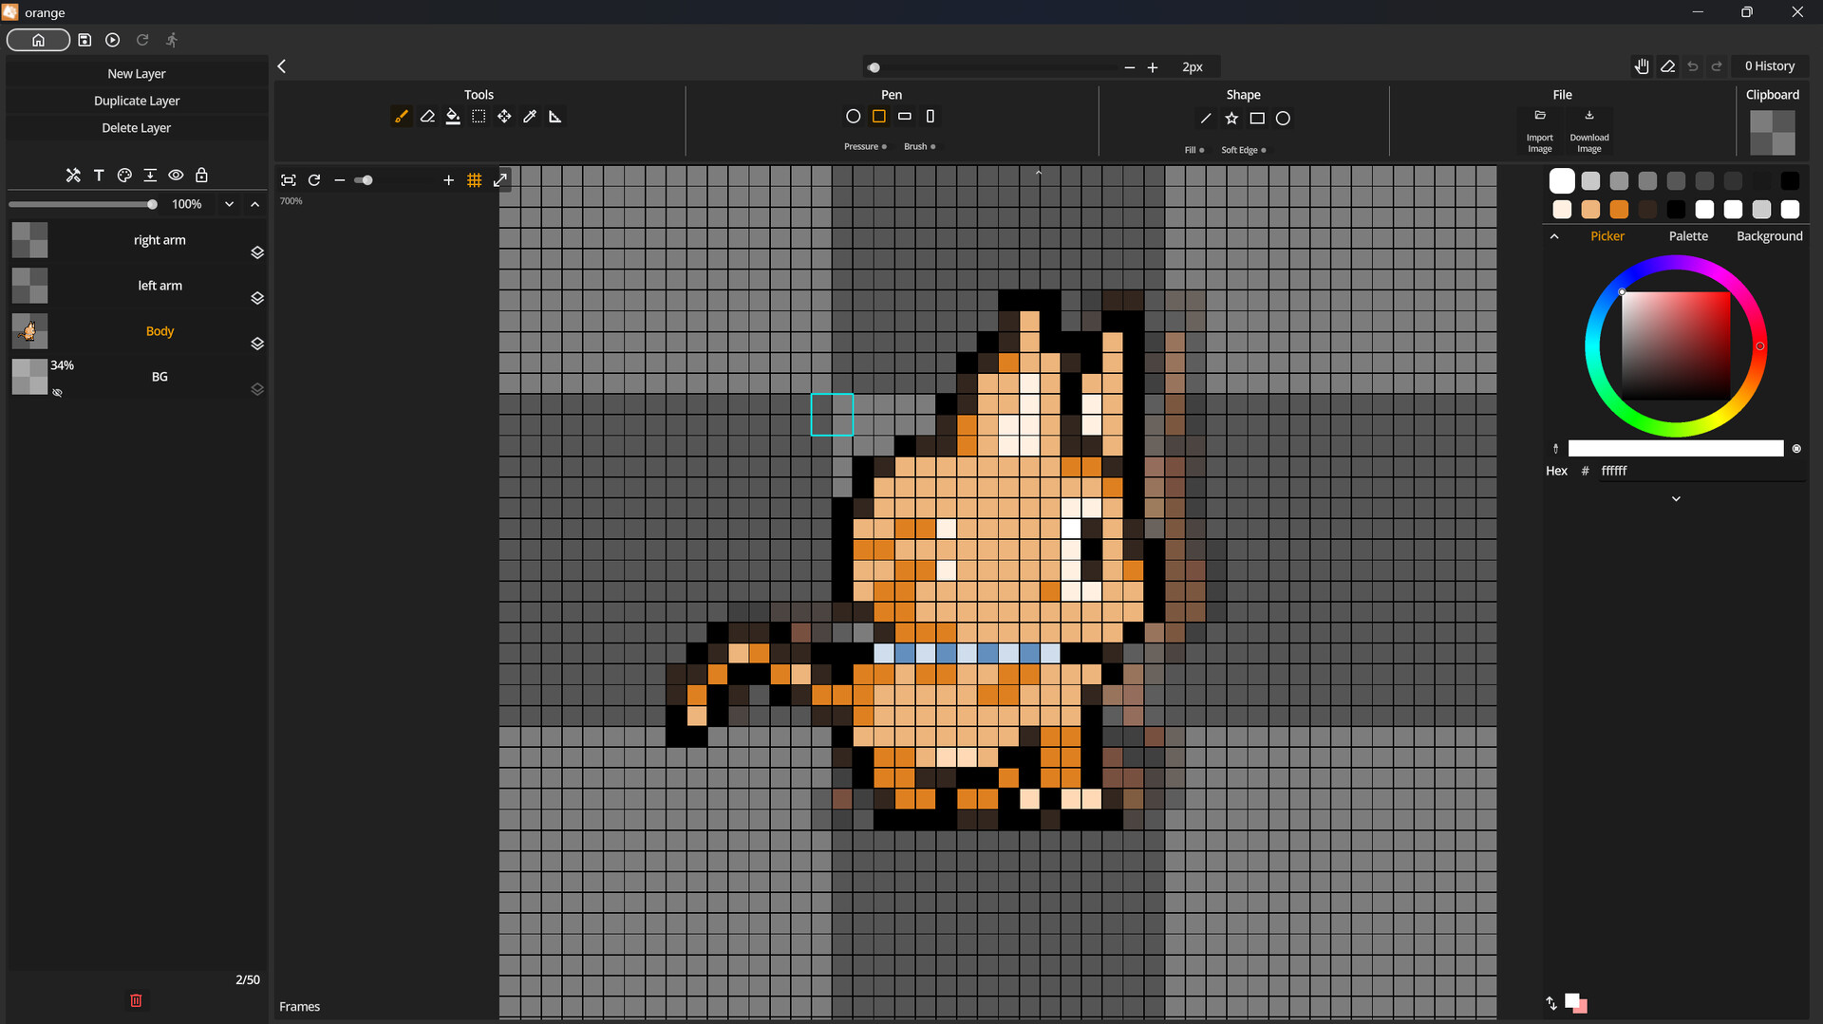Toggle Pressure option for pen
Viewport: 1823px width, 1024px height.
click(865, 147)
